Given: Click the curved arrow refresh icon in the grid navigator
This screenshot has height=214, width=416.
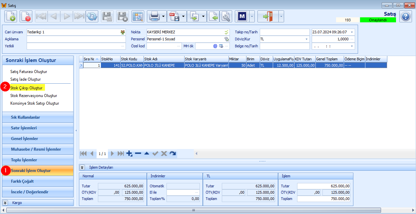Looking at the screenshot, I should (173, 154).
